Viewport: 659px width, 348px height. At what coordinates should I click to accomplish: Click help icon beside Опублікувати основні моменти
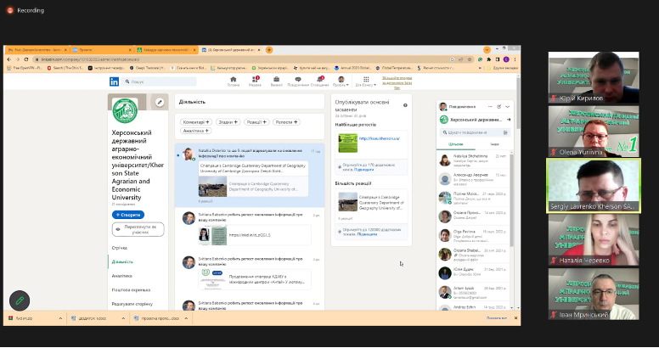[405, 105]
